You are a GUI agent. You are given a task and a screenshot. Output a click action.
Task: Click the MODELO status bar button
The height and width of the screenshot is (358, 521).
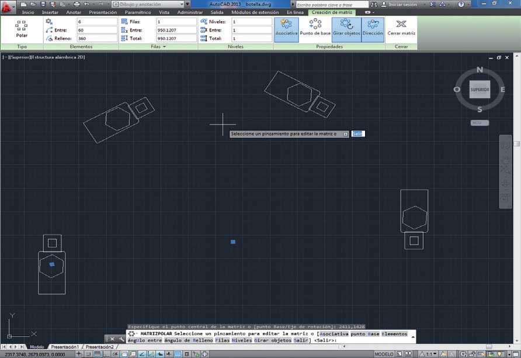pyautogui.click(x=384, y=354)
